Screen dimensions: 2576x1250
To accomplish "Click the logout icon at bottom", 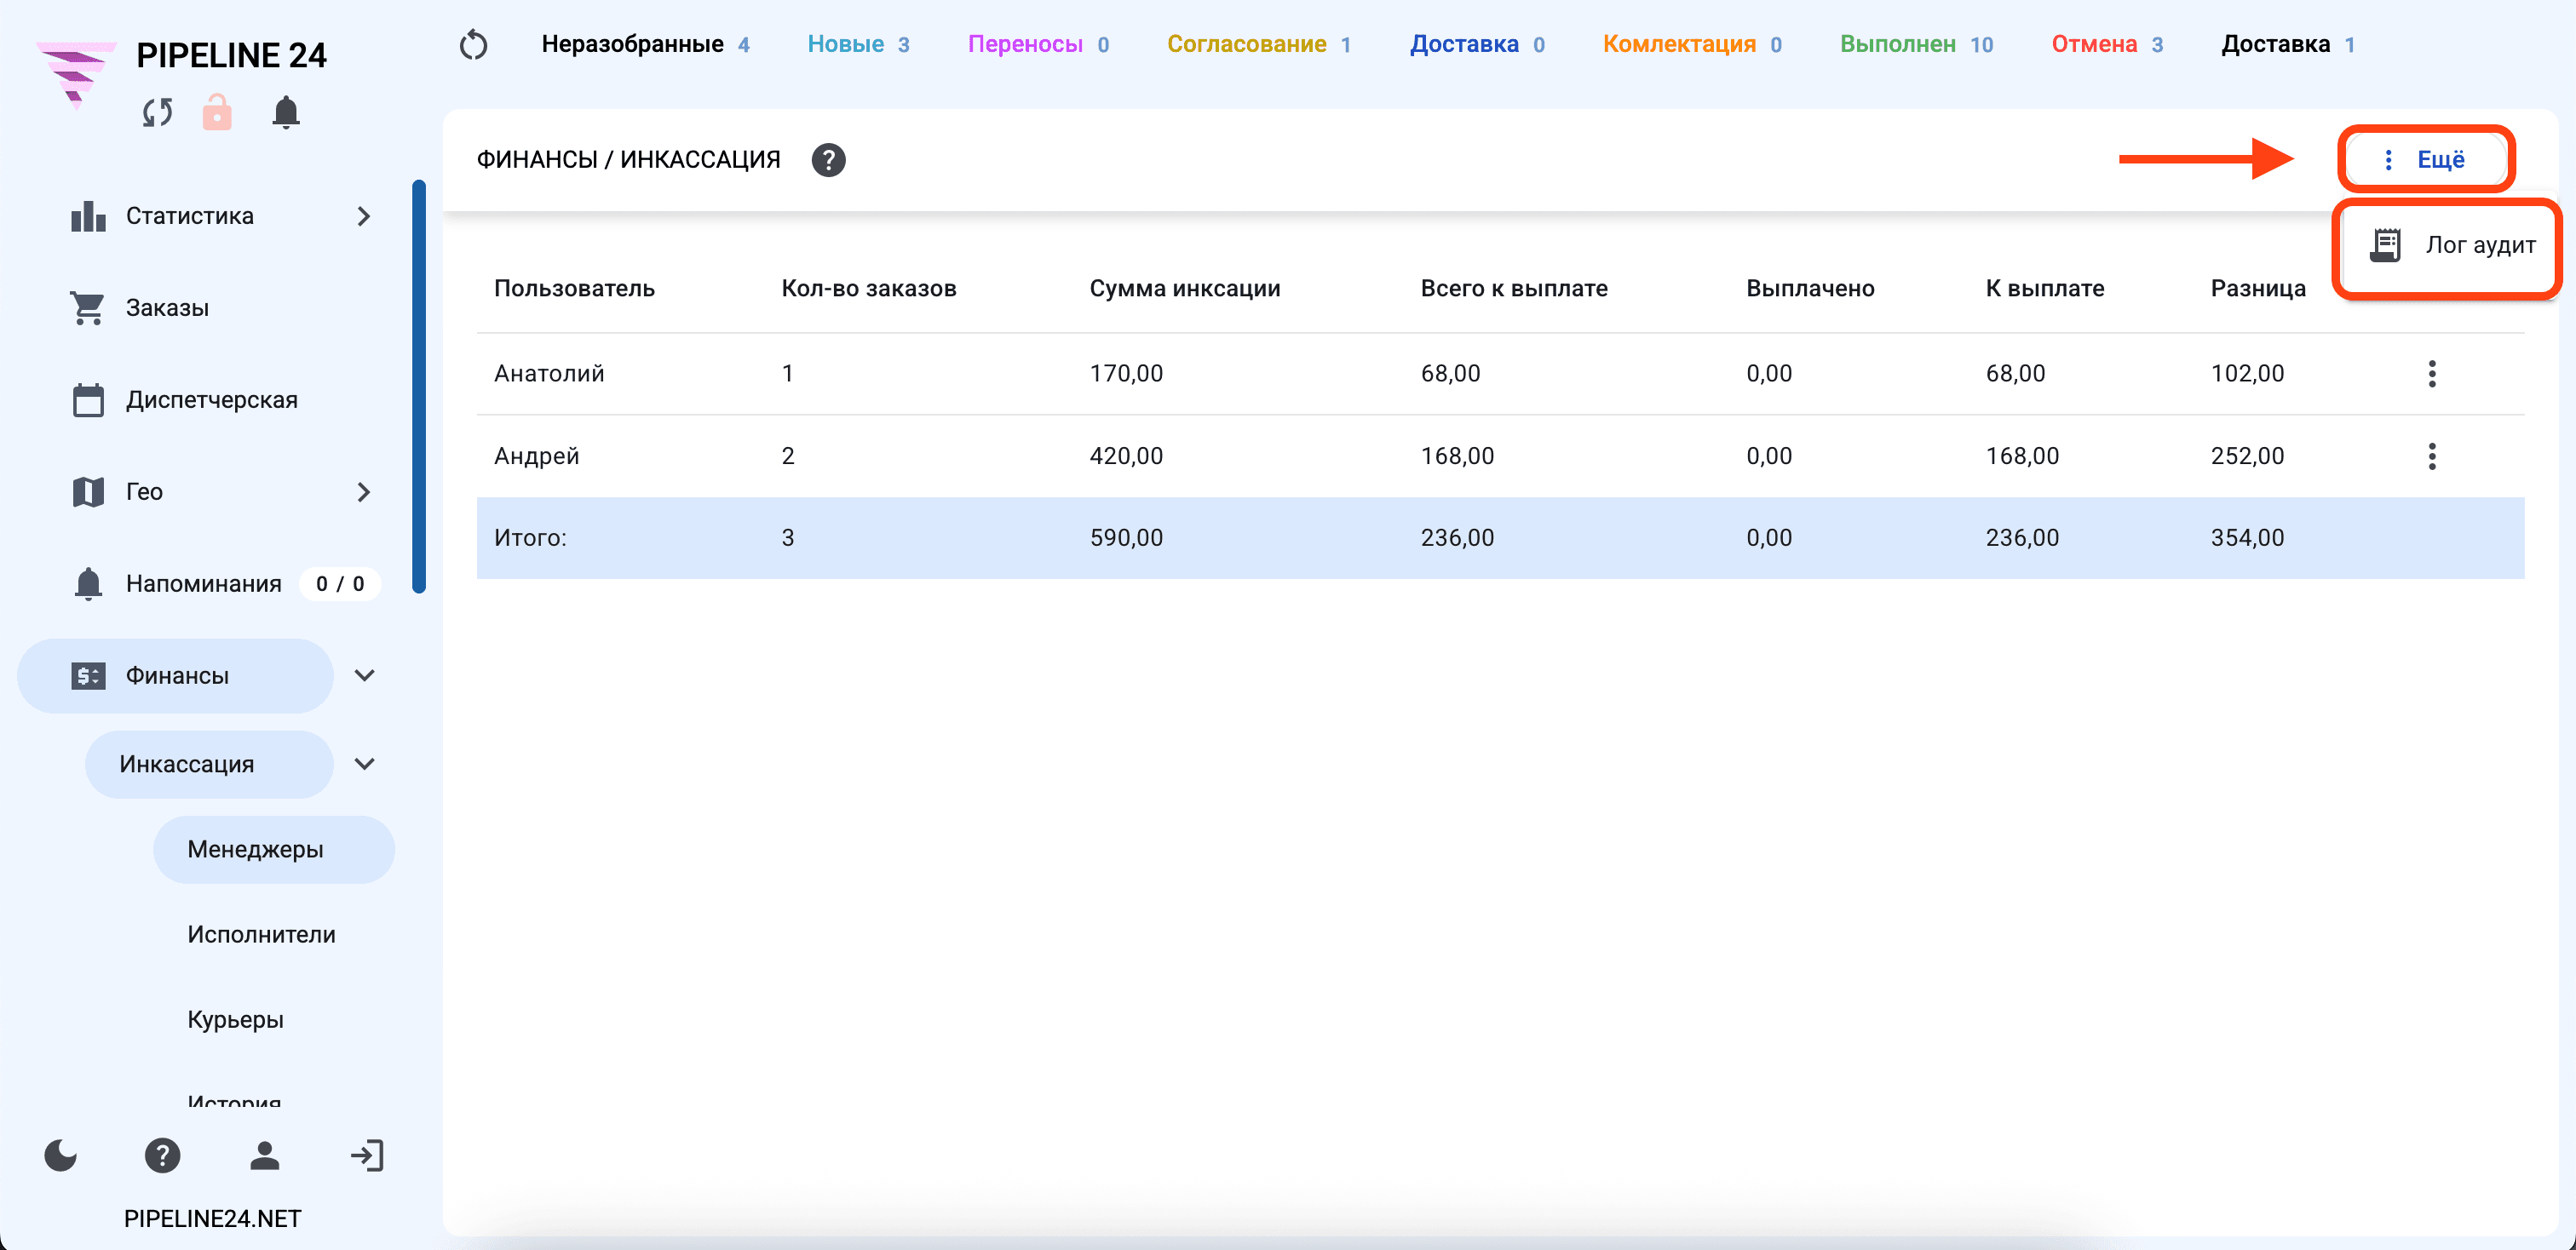I will pyautogui.click(x=367, y=1156).
